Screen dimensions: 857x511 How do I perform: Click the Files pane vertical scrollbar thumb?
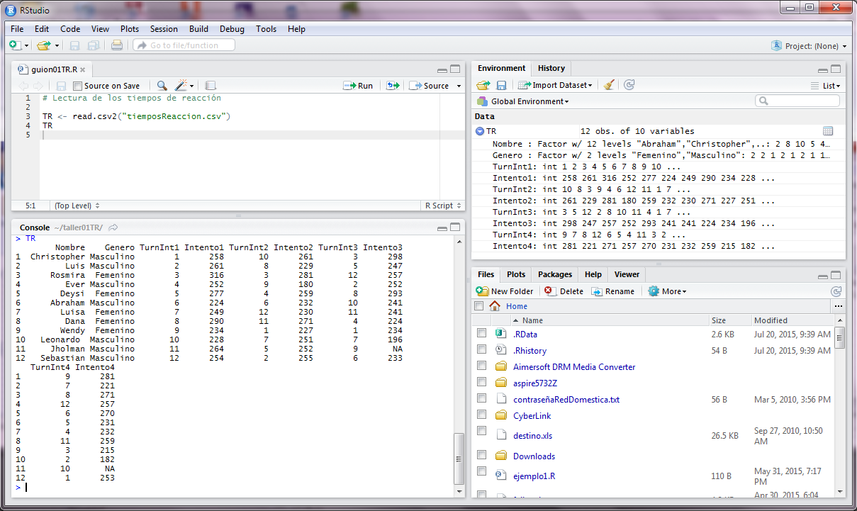coord(839,337)
